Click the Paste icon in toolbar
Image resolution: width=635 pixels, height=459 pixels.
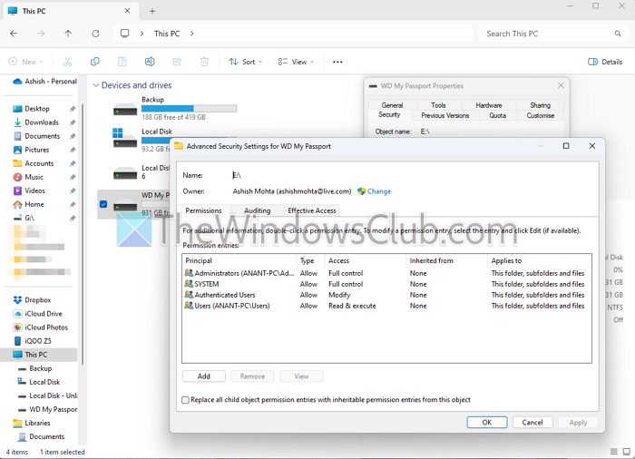[122, 62]
